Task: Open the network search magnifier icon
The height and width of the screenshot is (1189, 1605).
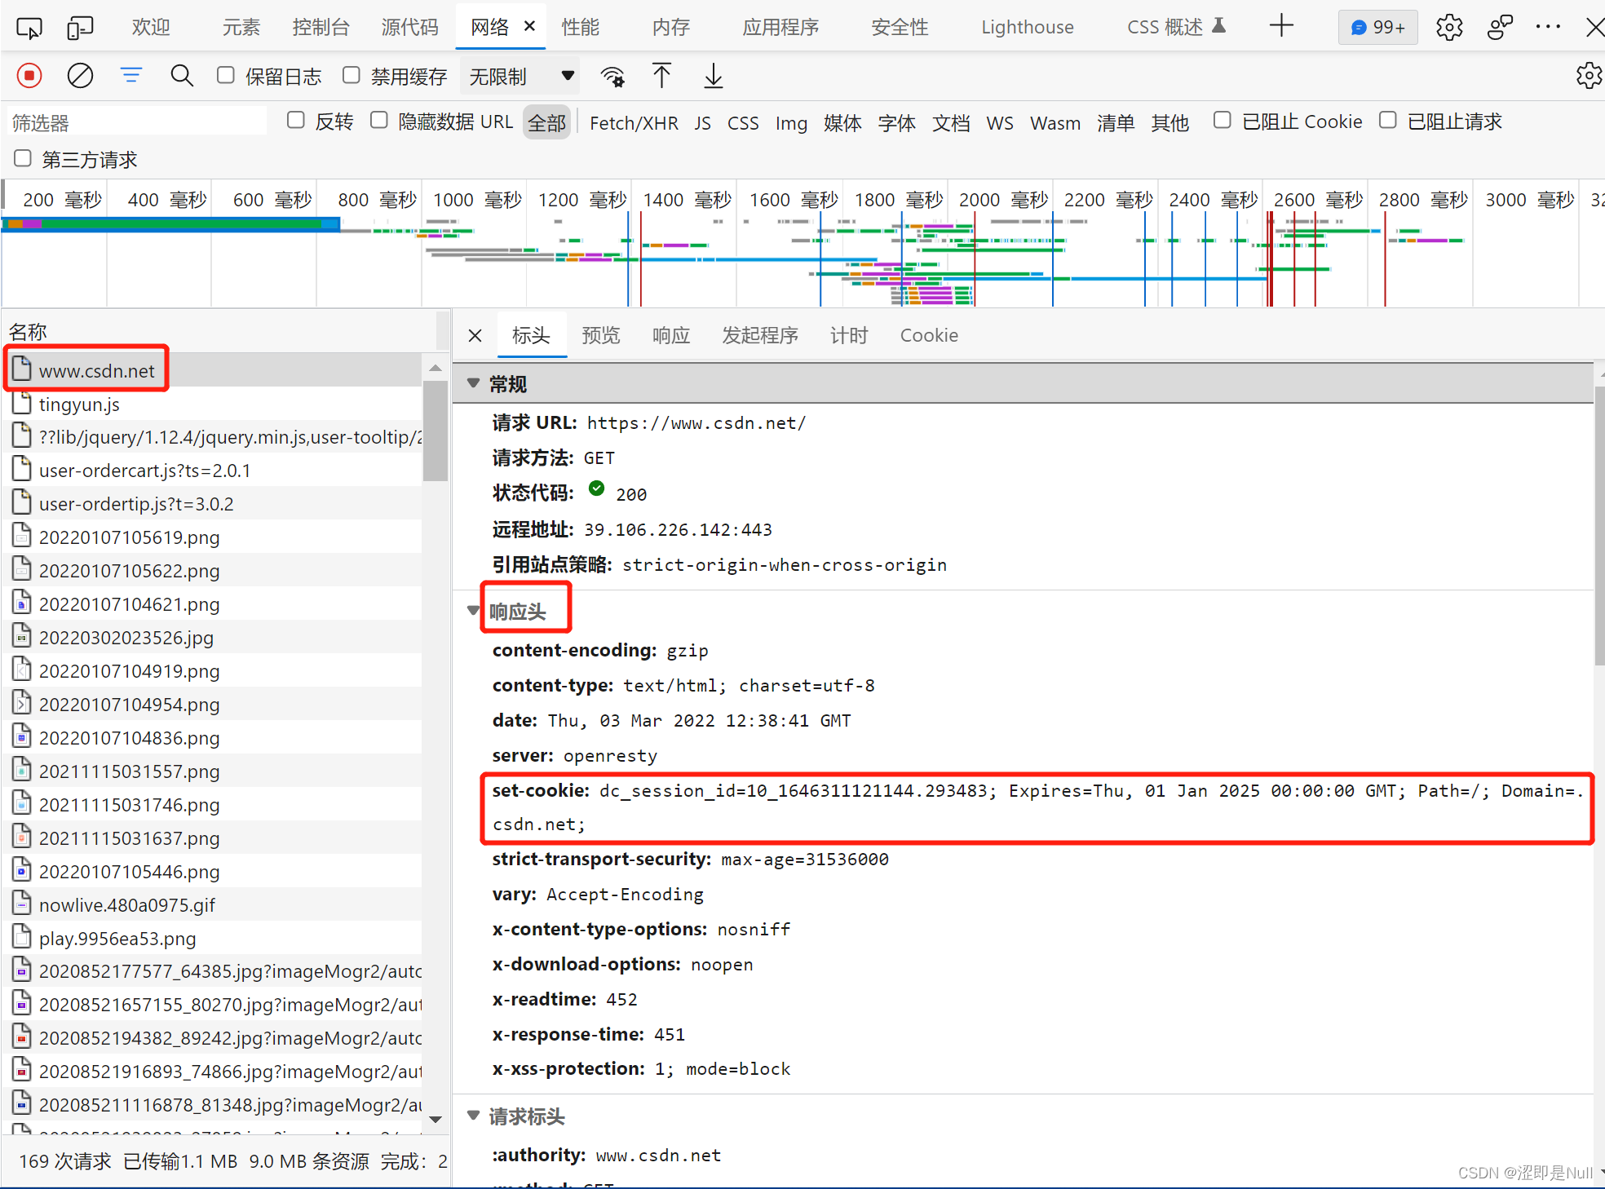Action: point(182,76)
